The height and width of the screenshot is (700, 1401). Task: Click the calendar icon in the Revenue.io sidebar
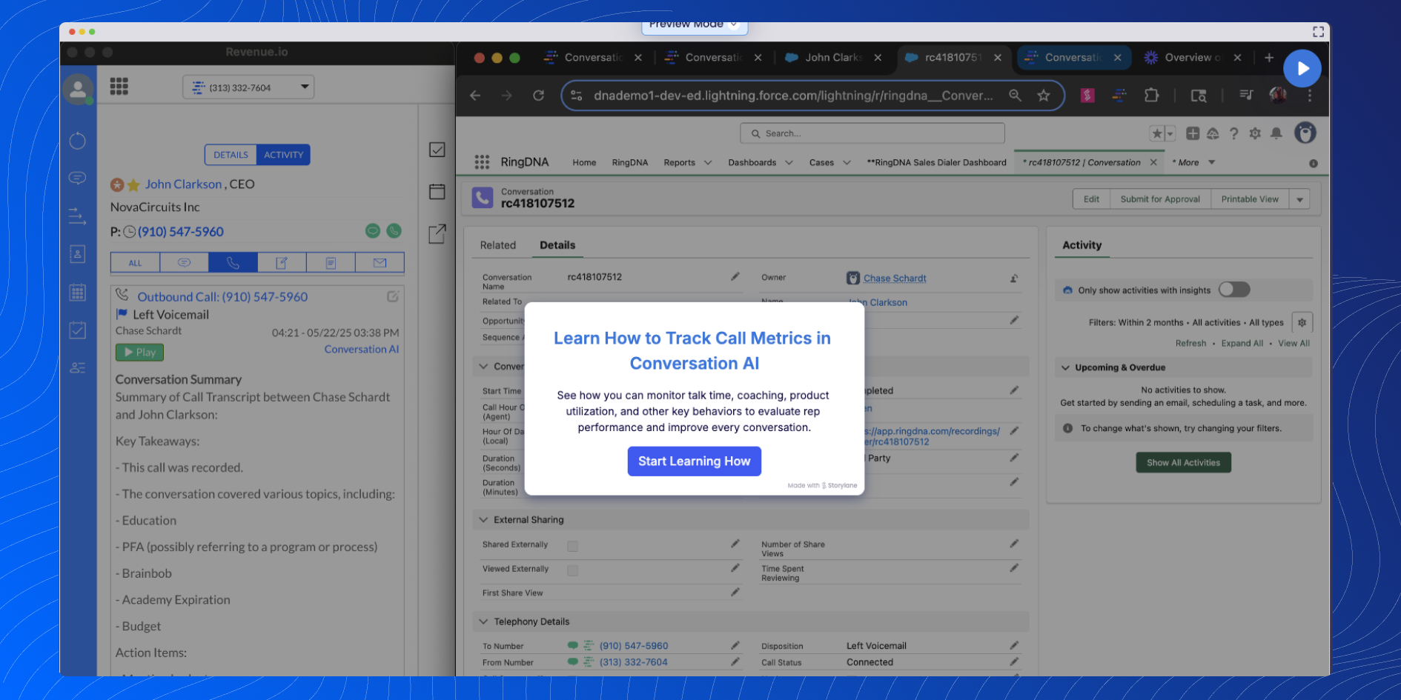[78, 292]
